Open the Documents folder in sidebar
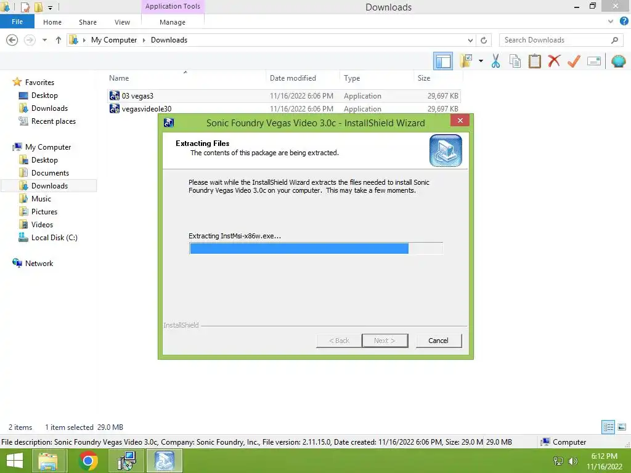631x473 pixels. tap(44, 172)
